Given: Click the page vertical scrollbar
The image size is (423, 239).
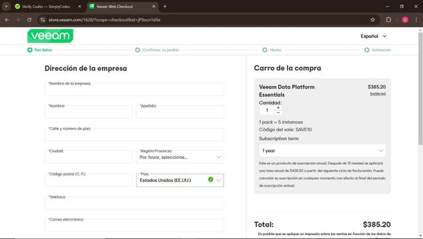Looking at the screenshot, I should click(420, 89).
